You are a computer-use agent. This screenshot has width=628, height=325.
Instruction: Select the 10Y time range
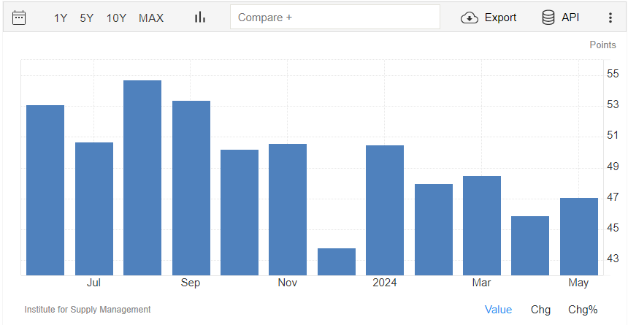pos(117,18)
